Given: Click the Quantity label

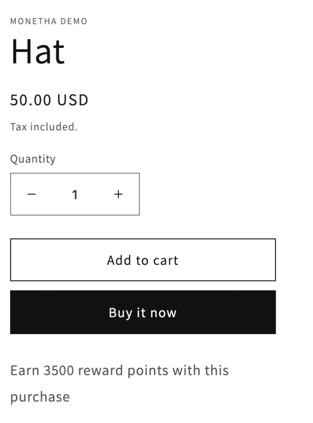Looking at the screenshot, I should click(x=33, y=159).
